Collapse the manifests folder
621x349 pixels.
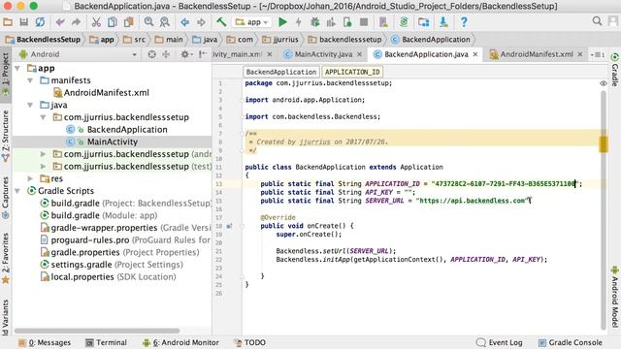pyautogui.click(x=30, y=80)
